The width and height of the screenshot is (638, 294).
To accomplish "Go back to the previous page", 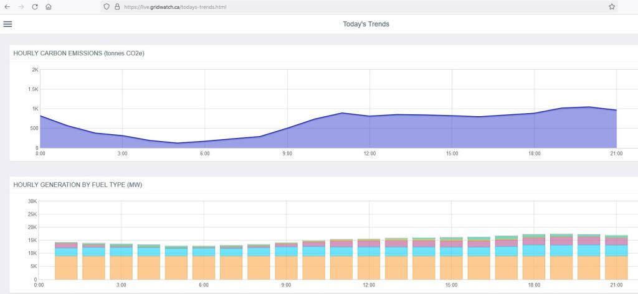I will [7, 6].
